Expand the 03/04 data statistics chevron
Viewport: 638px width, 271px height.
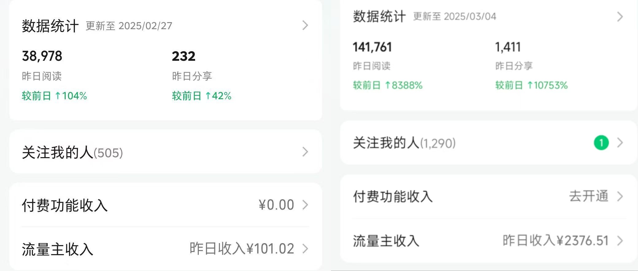tap(620, 17)
